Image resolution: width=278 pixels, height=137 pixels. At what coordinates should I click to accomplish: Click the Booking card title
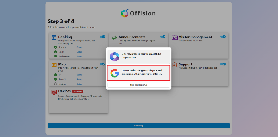coord(65,37)
